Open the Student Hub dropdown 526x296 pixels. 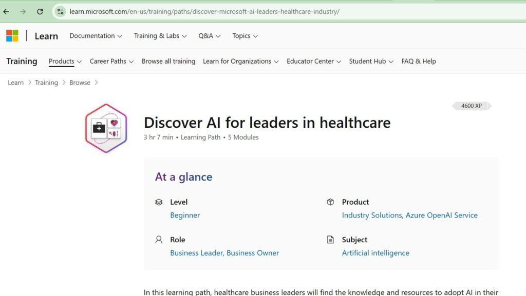coord(371,61)
